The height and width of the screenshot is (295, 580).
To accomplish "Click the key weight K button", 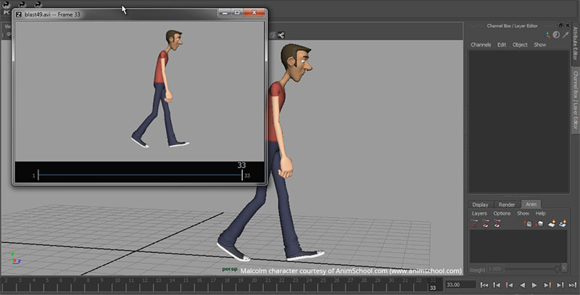I will click(564, 268).
